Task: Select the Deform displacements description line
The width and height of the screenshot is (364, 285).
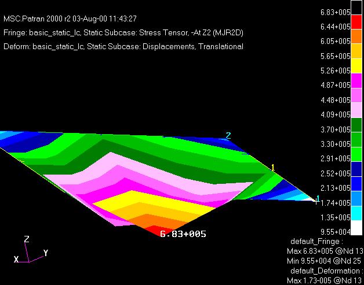Action: 123,47
